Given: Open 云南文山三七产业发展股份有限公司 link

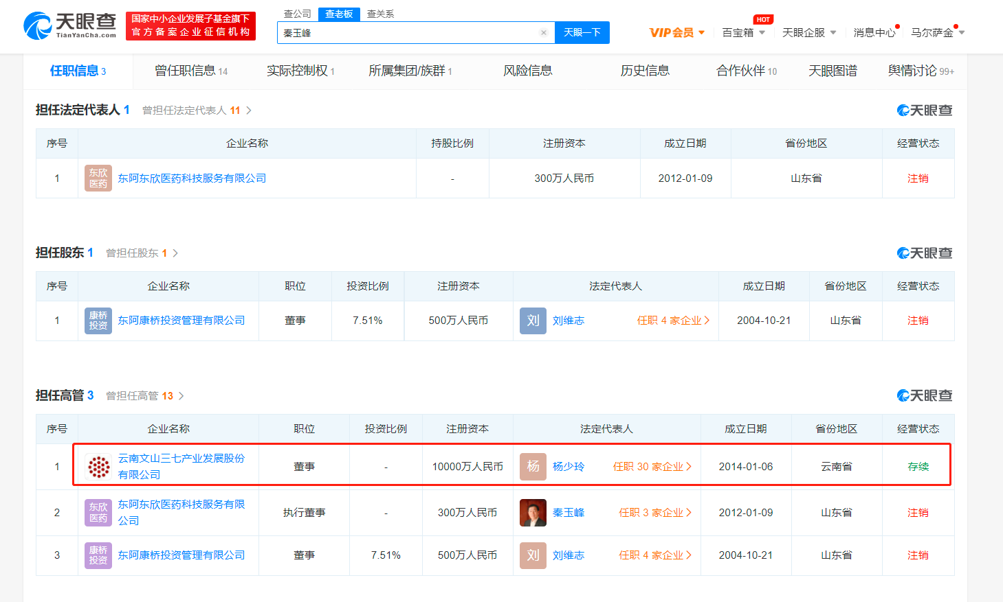Looking at the screenshot, I should (181, 467).
